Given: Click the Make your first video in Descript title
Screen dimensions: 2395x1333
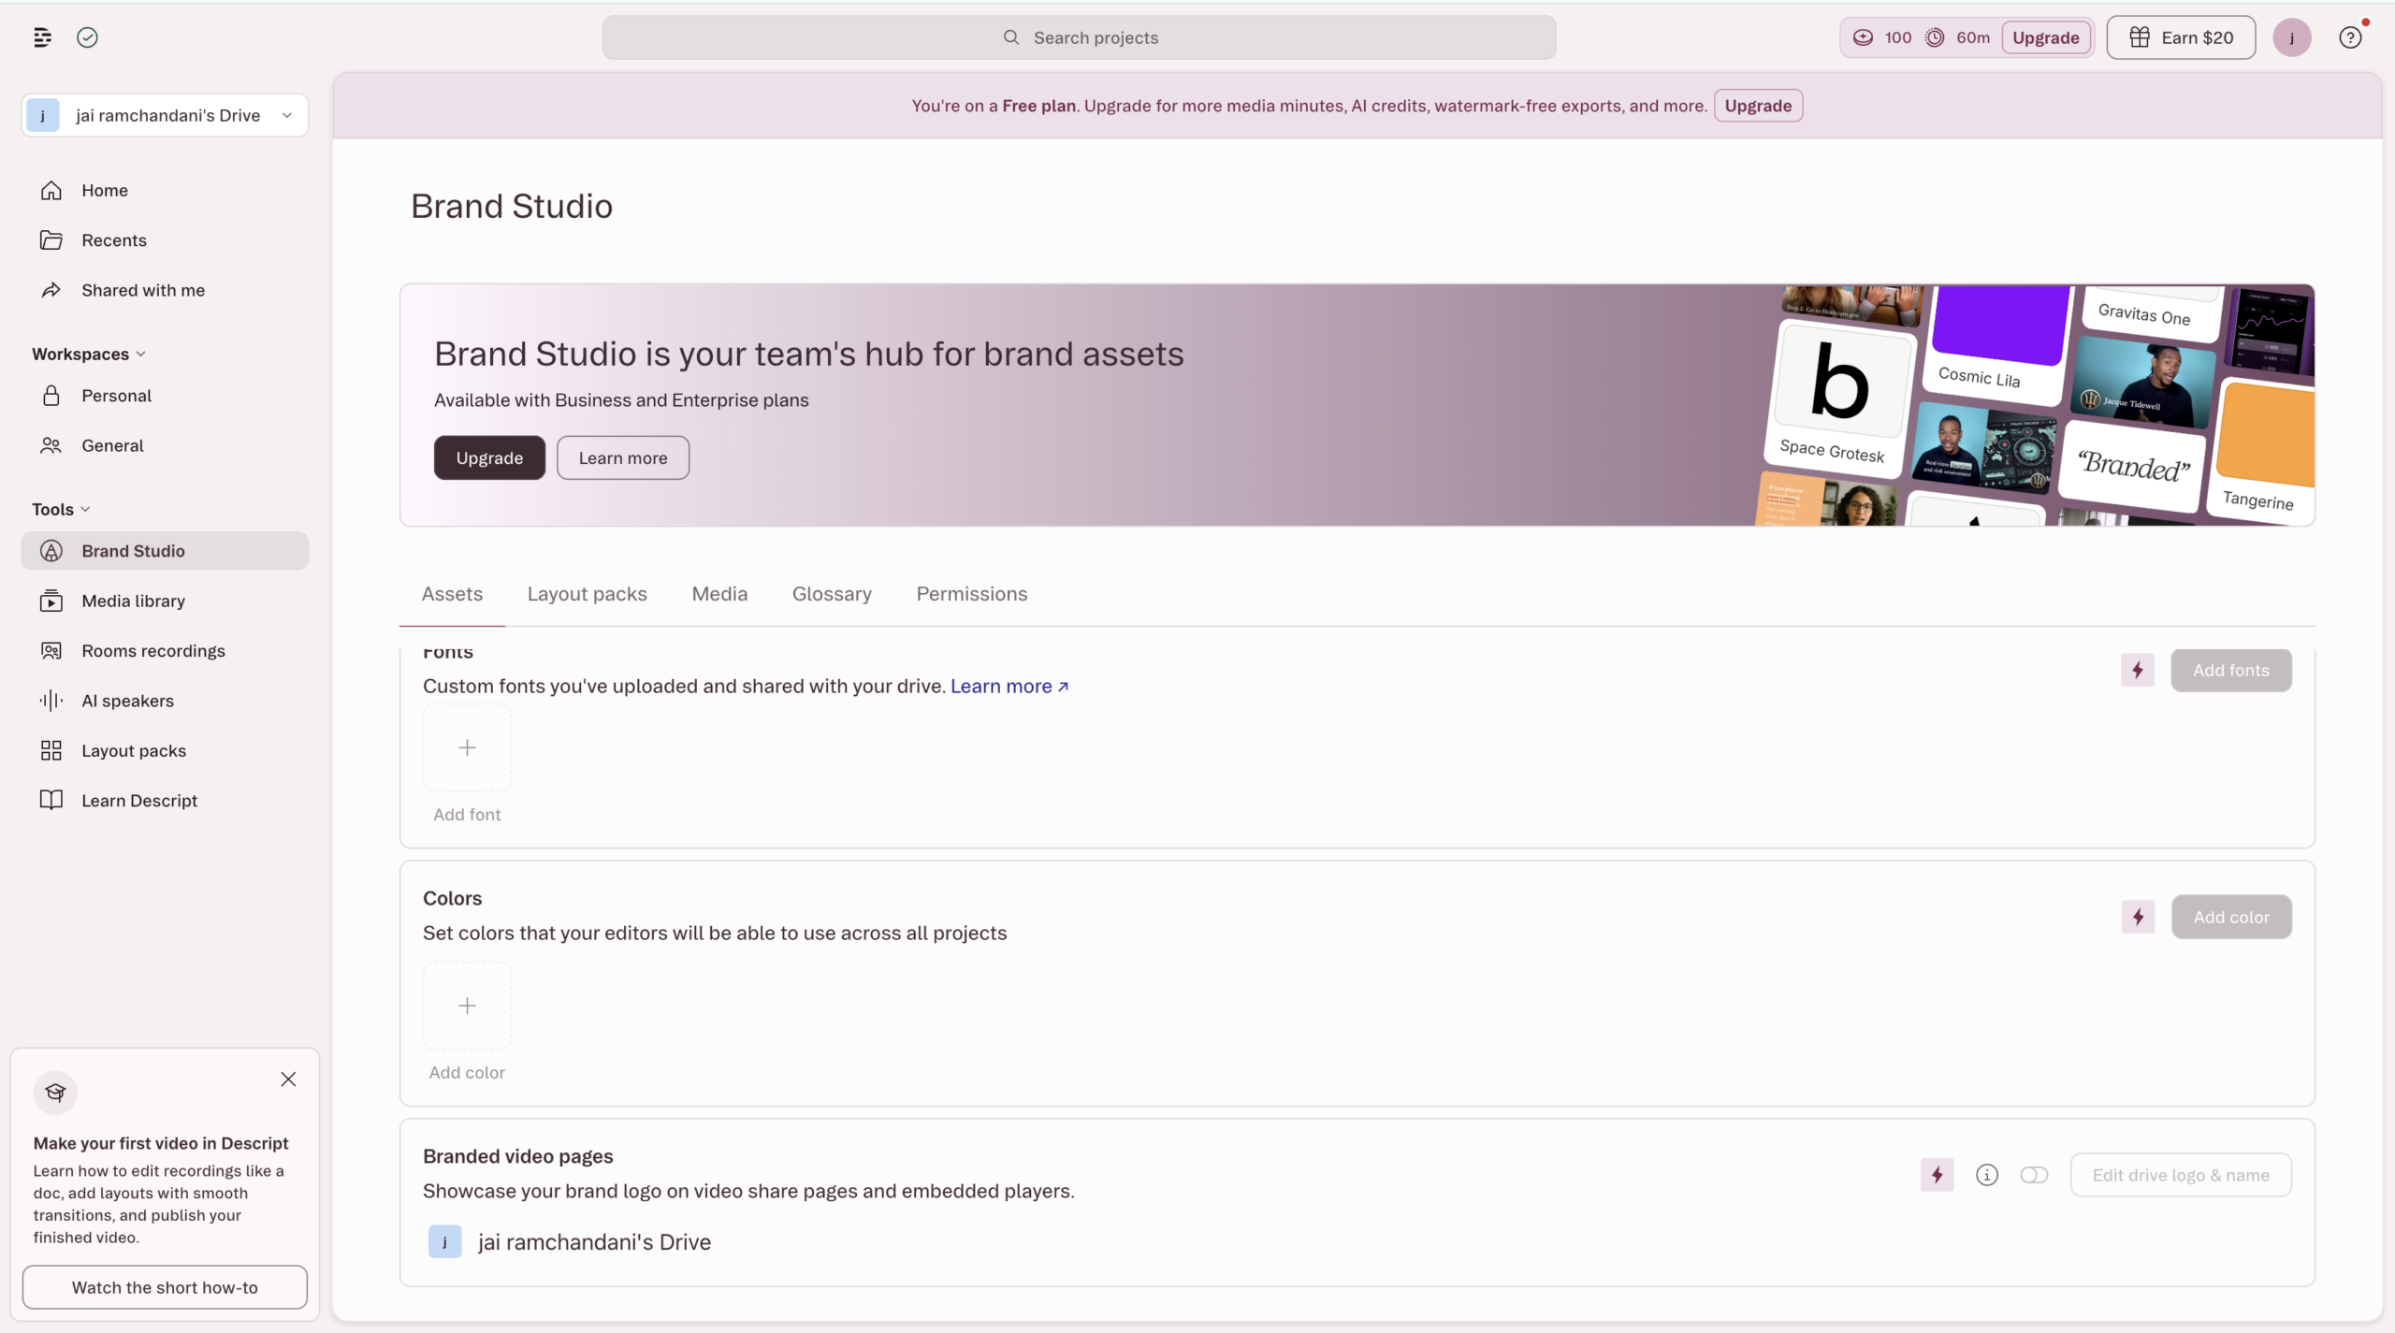Looking at the screenshot, I should (x=161, y=1143).
